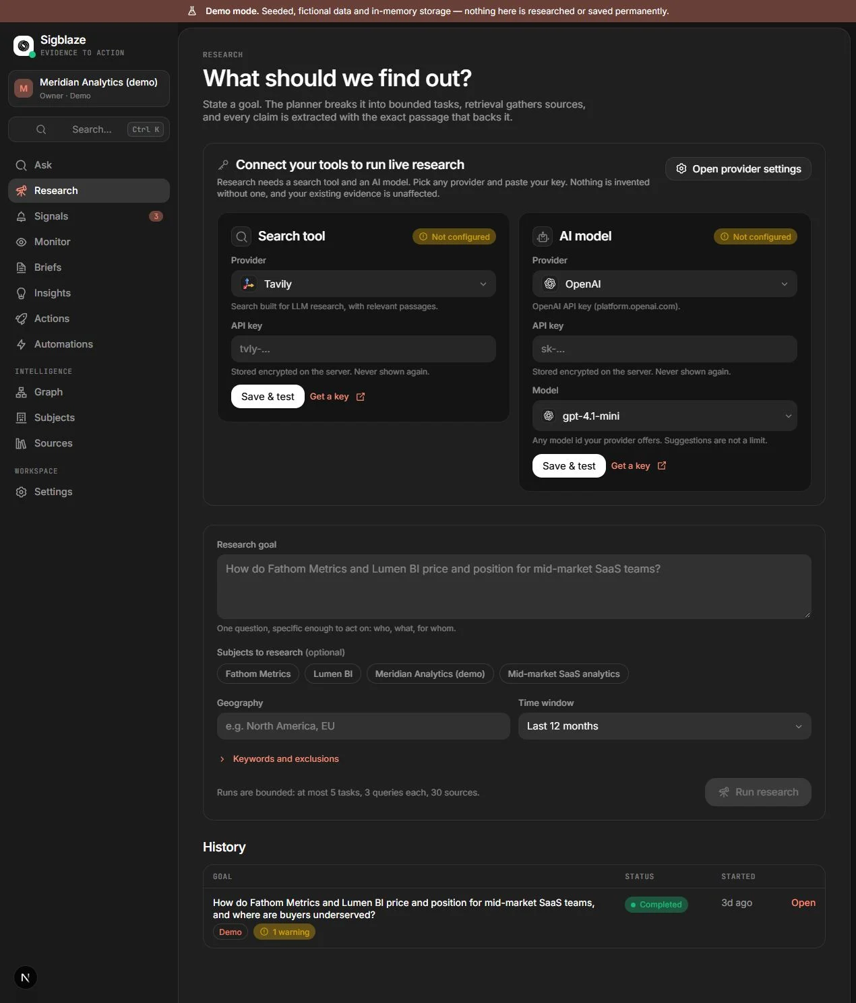Screen dimensions: 856x1003
Task: Toggle the Fathom Metrics subject chip
Action: [x=258, y=674]
